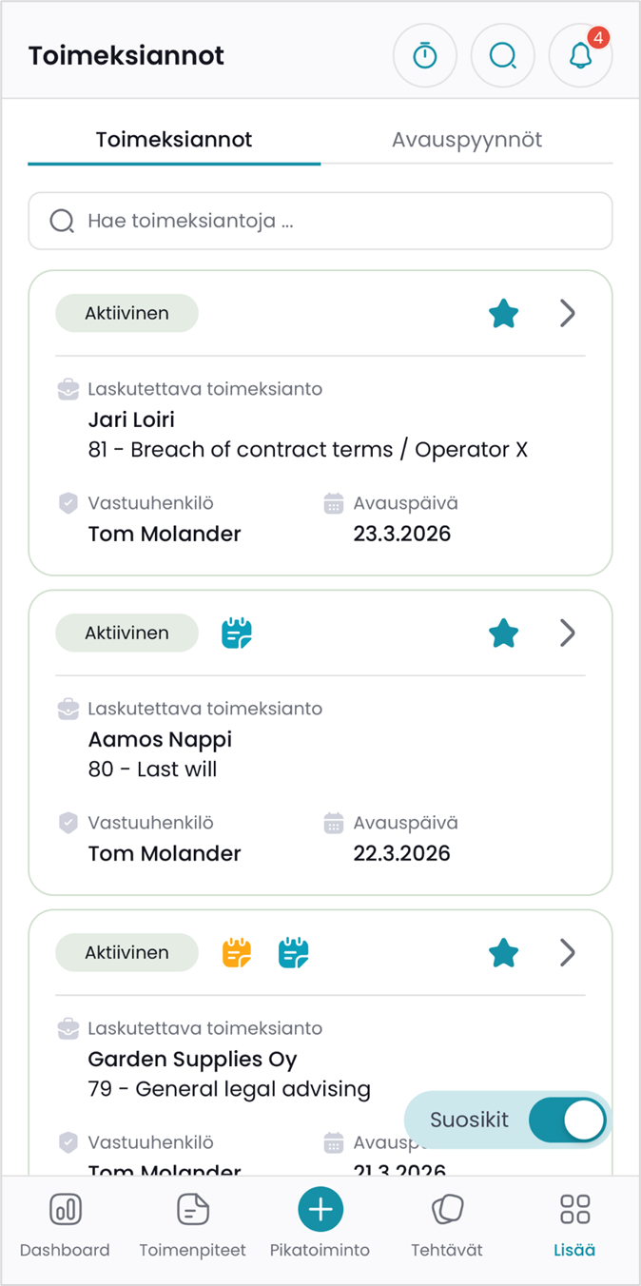641x1286 pixels.
Task: Toggle the Suosikit switch off
Action: [x=567, y=1120]
